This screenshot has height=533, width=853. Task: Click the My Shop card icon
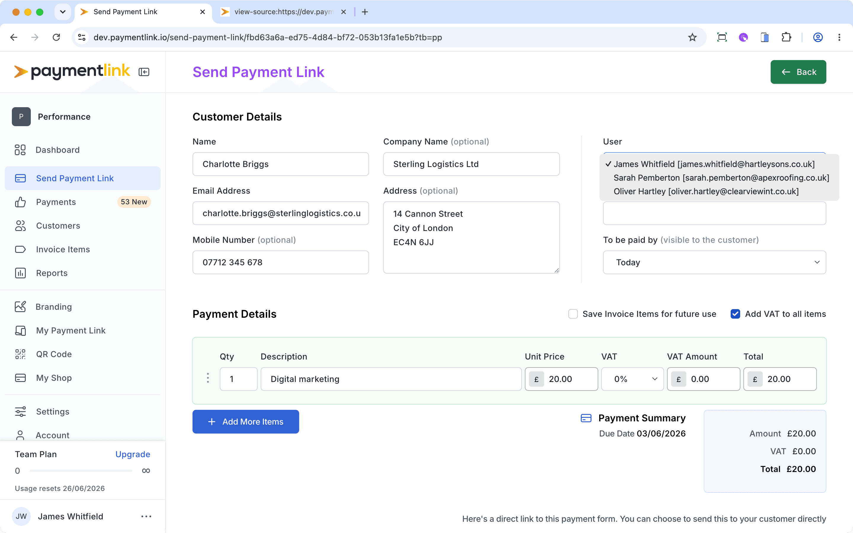click(20, 378)
